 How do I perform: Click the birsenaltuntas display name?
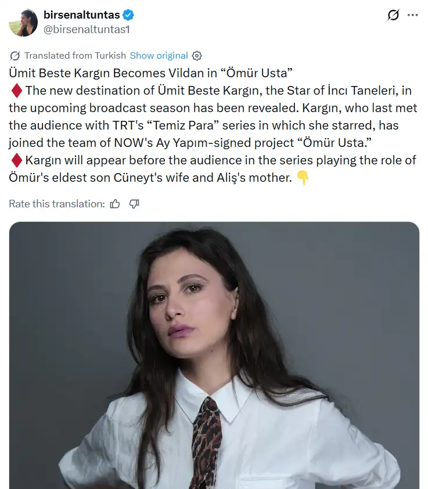(x=81, y=15)
